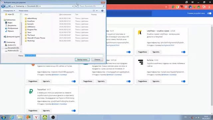Click Новая папка toolbar button

pyautogui.click(x=24, y=11)
